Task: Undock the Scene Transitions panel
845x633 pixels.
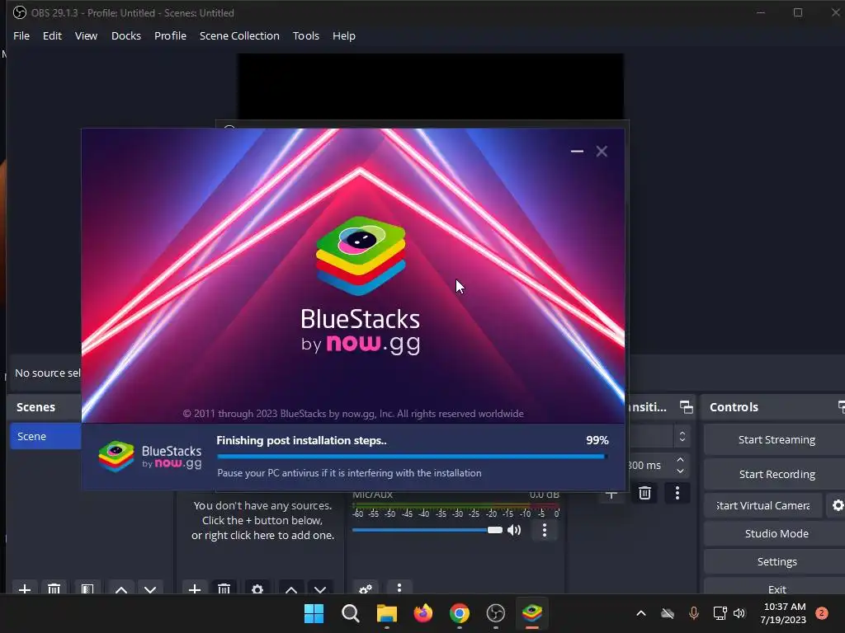Action: (686, 407)
